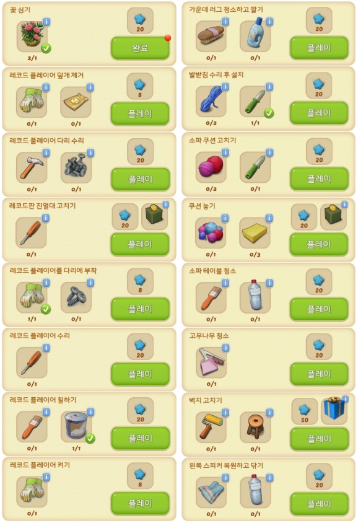358x523 pixels.
Task: Click the paint roller icon in 벽지 고치기
Action: (x=211, y=428)
